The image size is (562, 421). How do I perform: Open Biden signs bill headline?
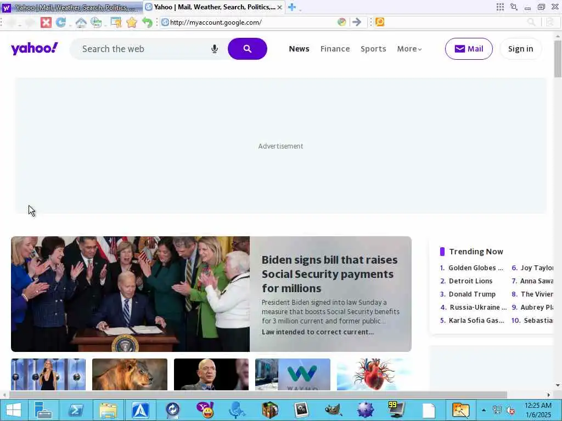(x=329, y=274)
